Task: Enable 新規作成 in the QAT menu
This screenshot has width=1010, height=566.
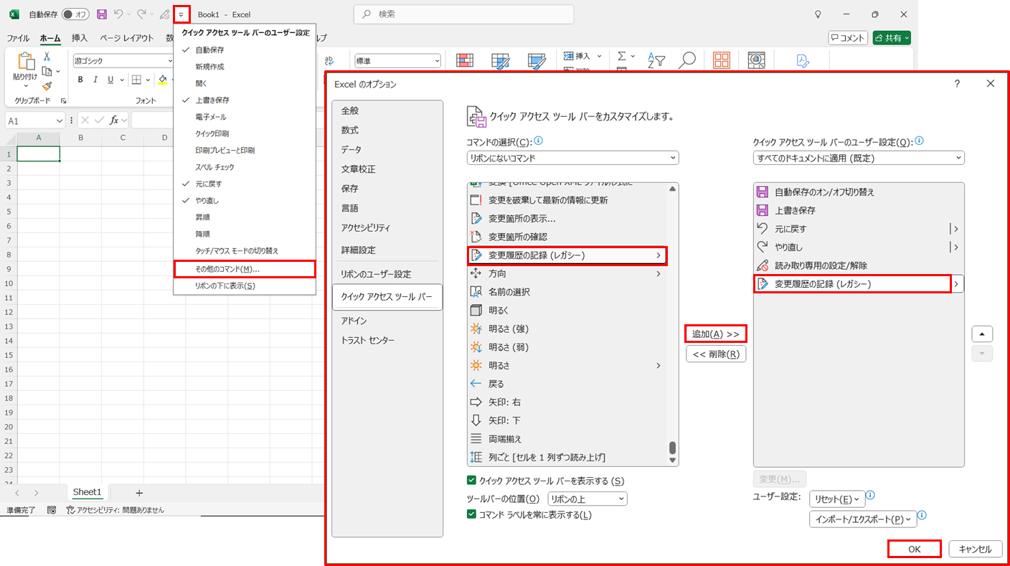Action: pos(244,67)
